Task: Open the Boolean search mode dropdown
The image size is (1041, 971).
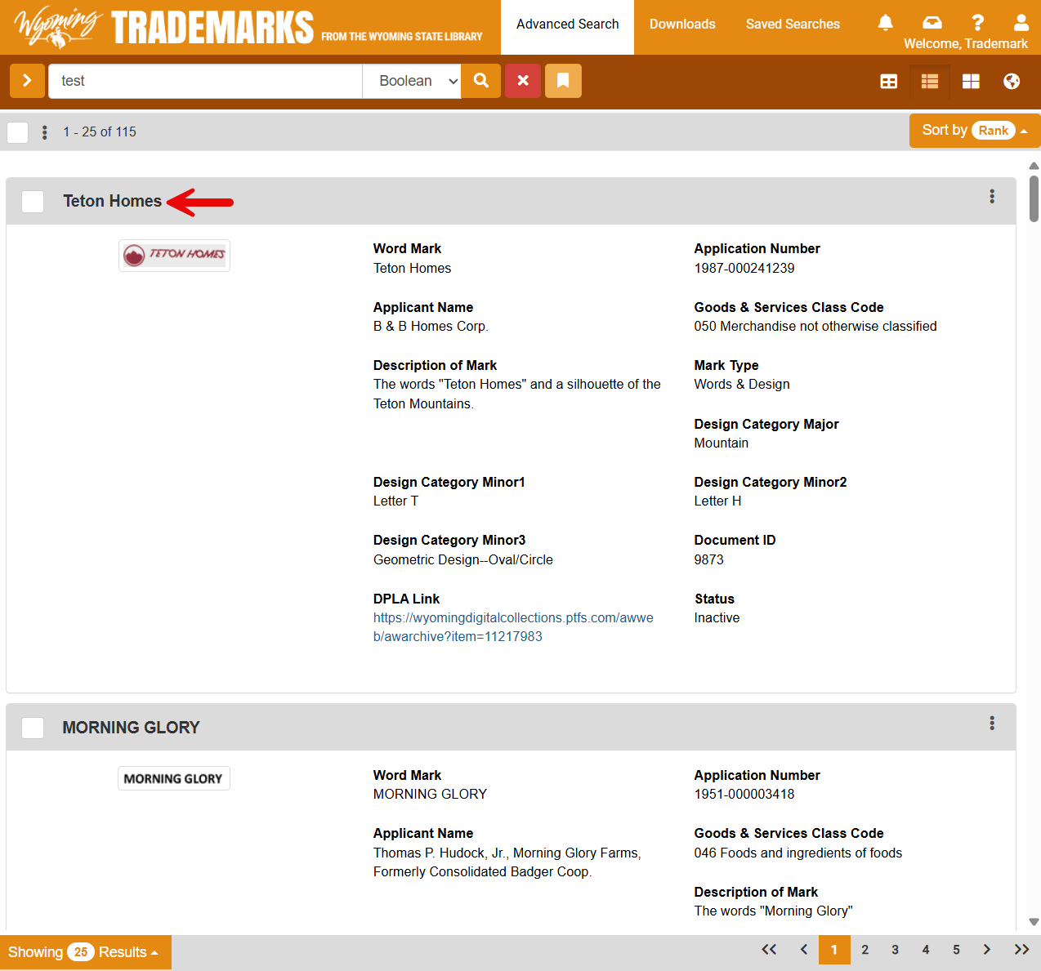Action: click(x=412, y=81)
